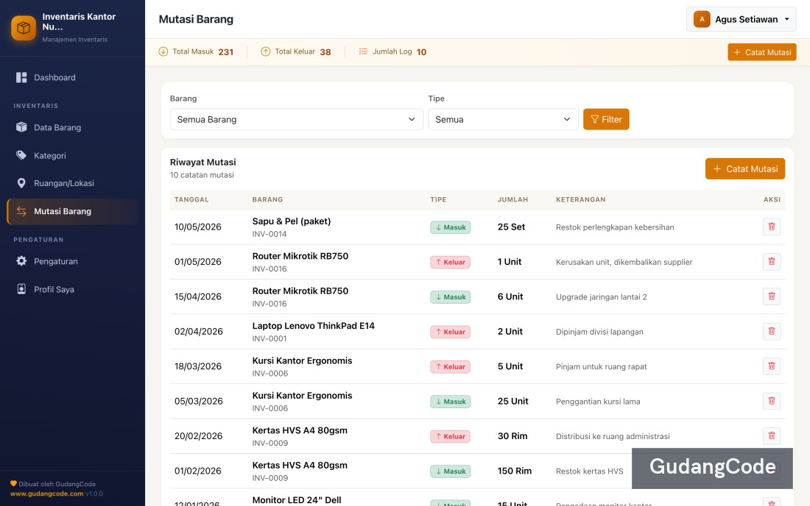810x506 pixels.
Task: Click the BARANG column header
Action: [x=267, y=199]
